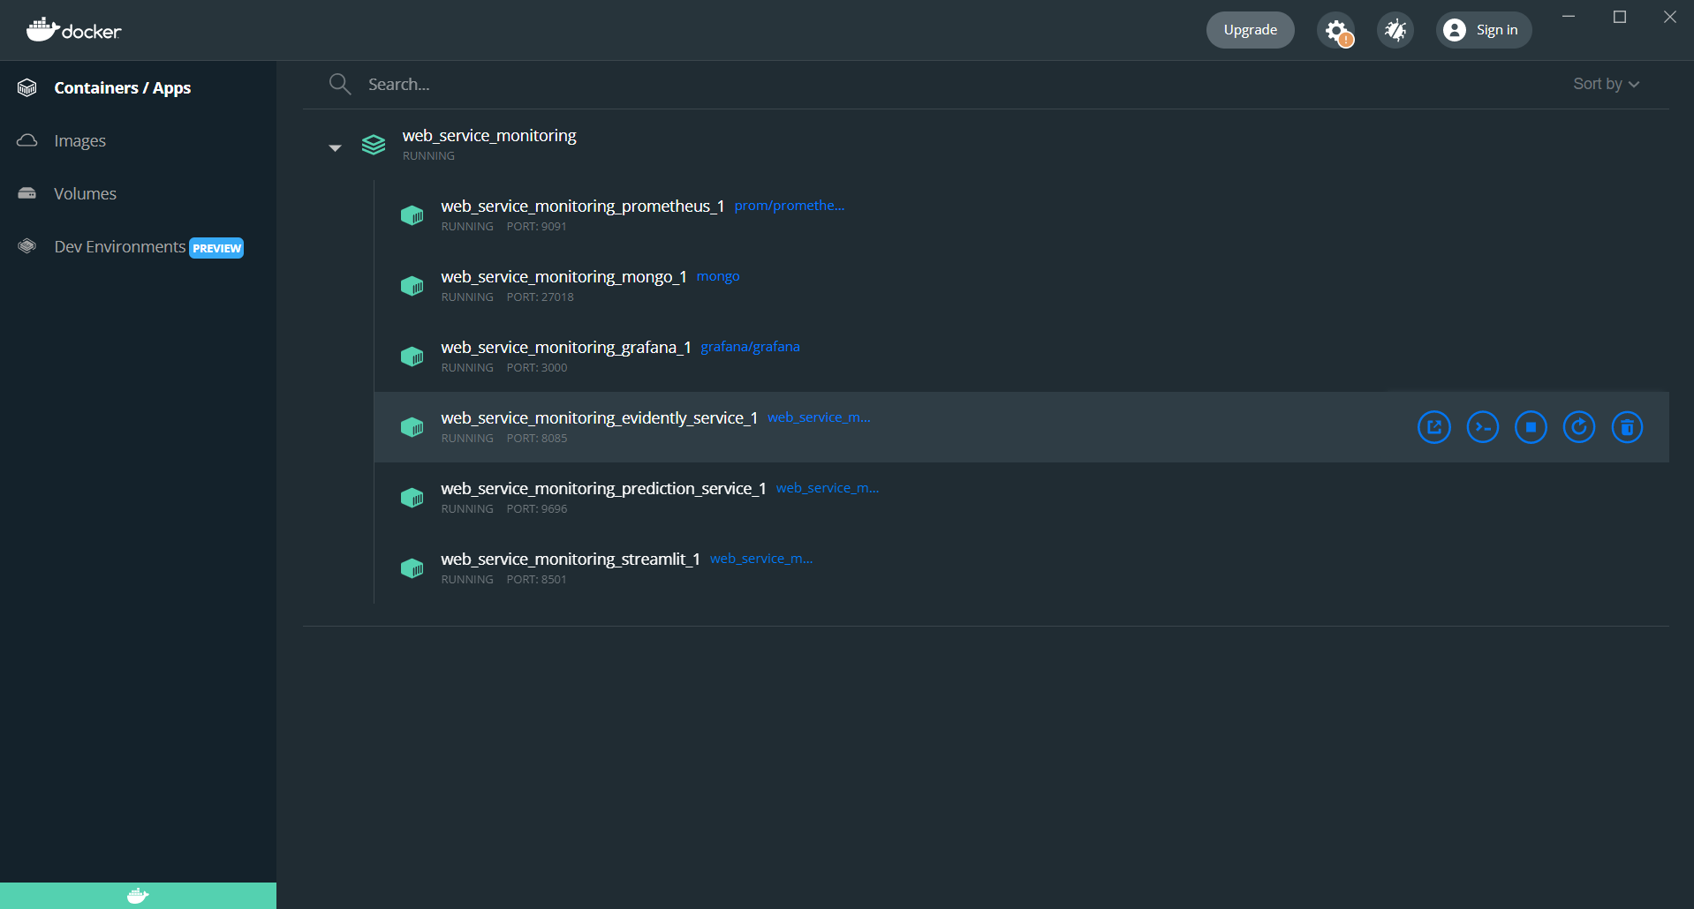1694x909 pixels.
Task: Click the Images cloud sidebar icon
Action: click(27, 140)
